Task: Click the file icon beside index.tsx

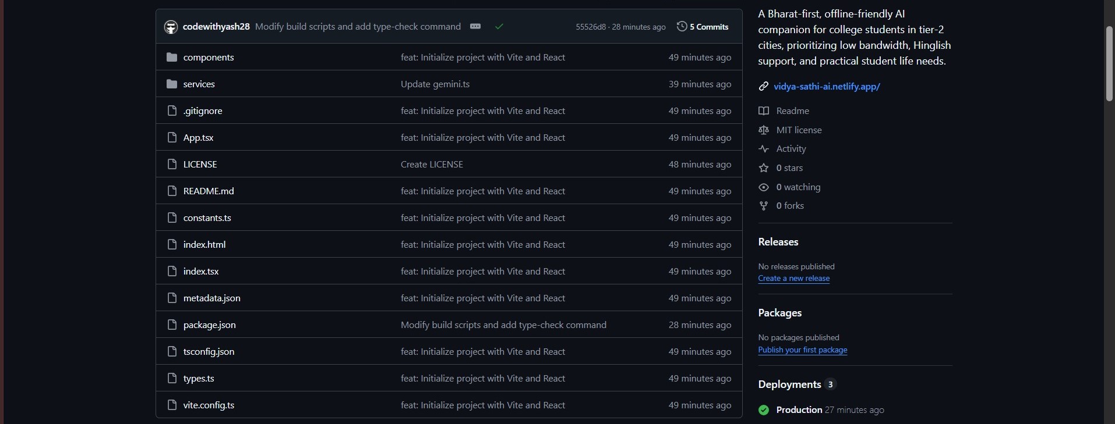Action: [171, 271]
